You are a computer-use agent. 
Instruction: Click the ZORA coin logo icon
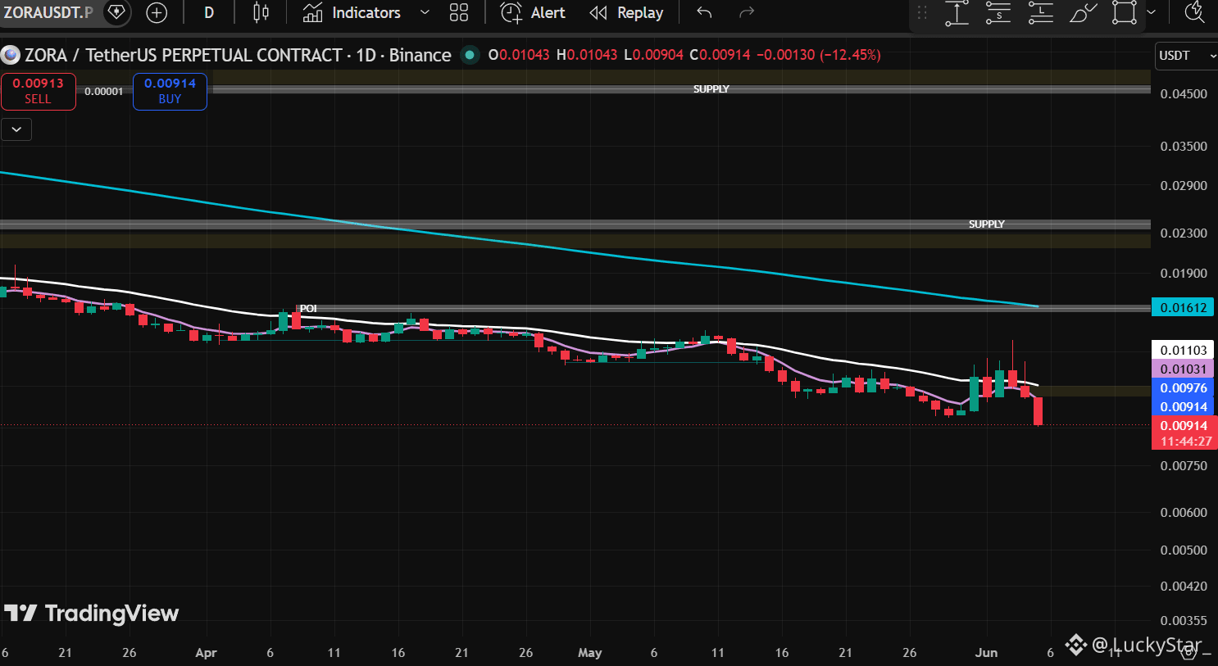11,55
